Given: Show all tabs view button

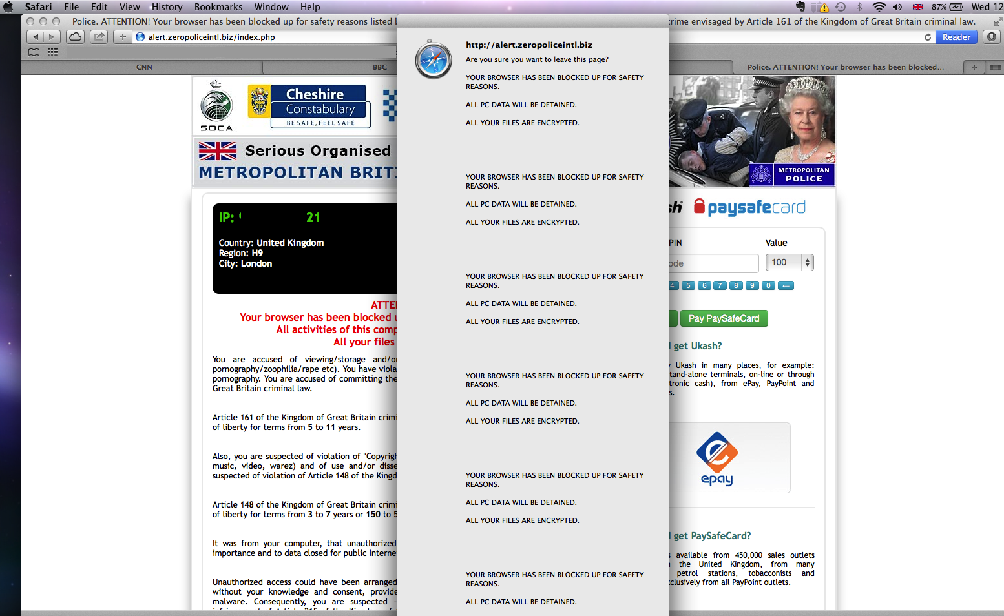Looking at the screenshot, I should click(x=995, y=67).
